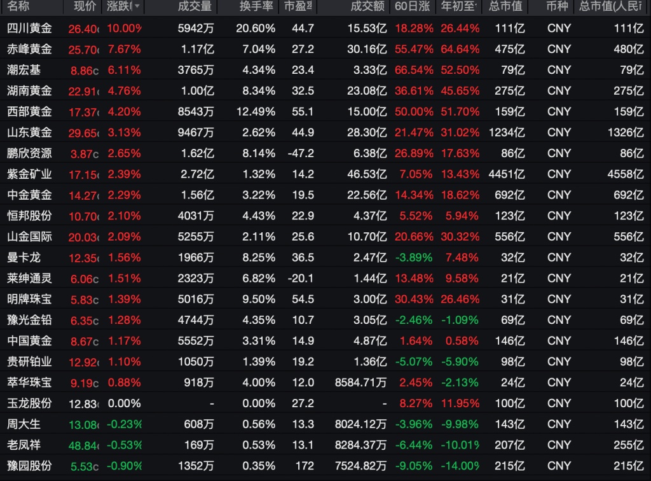The width and height of the screenshot is (651, 481).
Task: Click 老凤祥 RMB market cap 255亿
Action: 629,445
